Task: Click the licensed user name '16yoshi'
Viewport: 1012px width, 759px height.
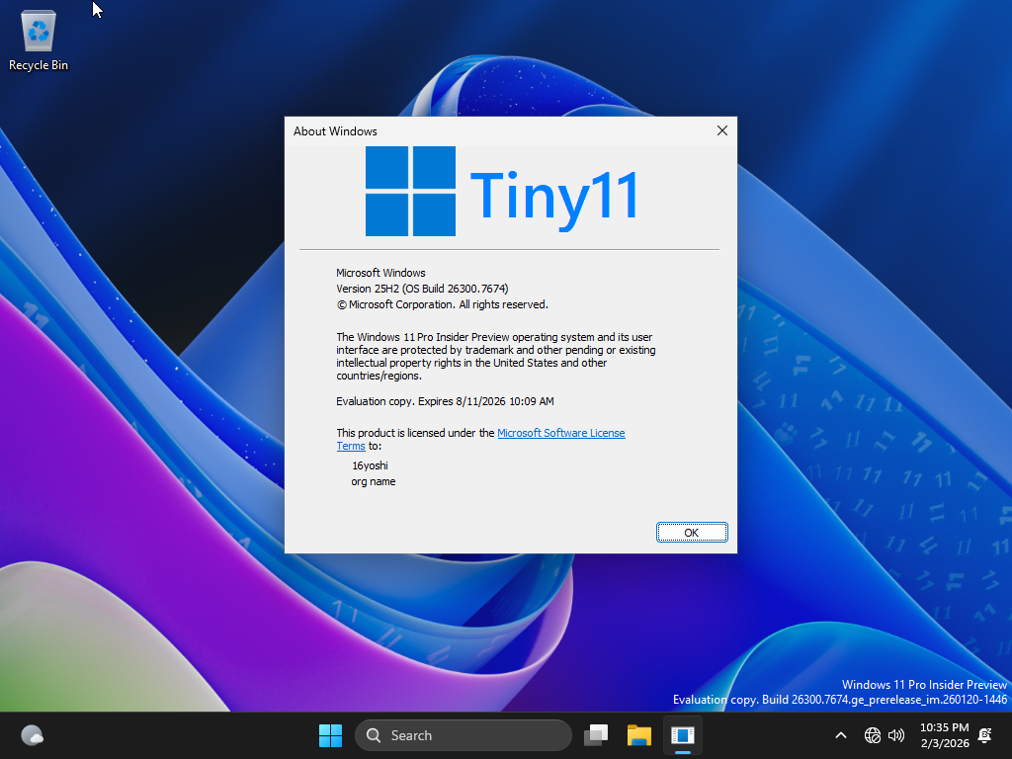Action: pyautogui.click(x=370, y=465)
